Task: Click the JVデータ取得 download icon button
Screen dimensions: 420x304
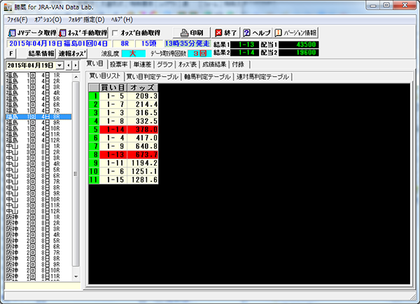Action: pos(32,33)
